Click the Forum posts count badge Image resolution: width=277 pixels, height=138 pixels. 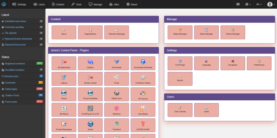(39, 101)
